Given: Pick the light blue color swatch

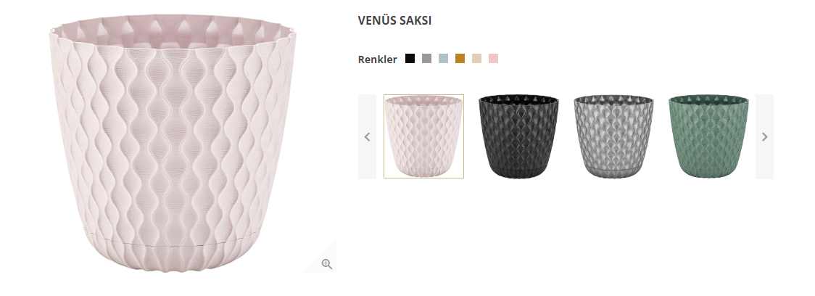Looking at the screenshot, I should tap(443, 59).
